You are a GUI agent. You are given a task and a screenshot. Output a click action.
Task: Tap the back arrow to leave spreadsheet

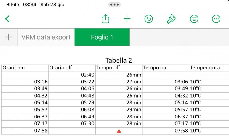[8, 19]
